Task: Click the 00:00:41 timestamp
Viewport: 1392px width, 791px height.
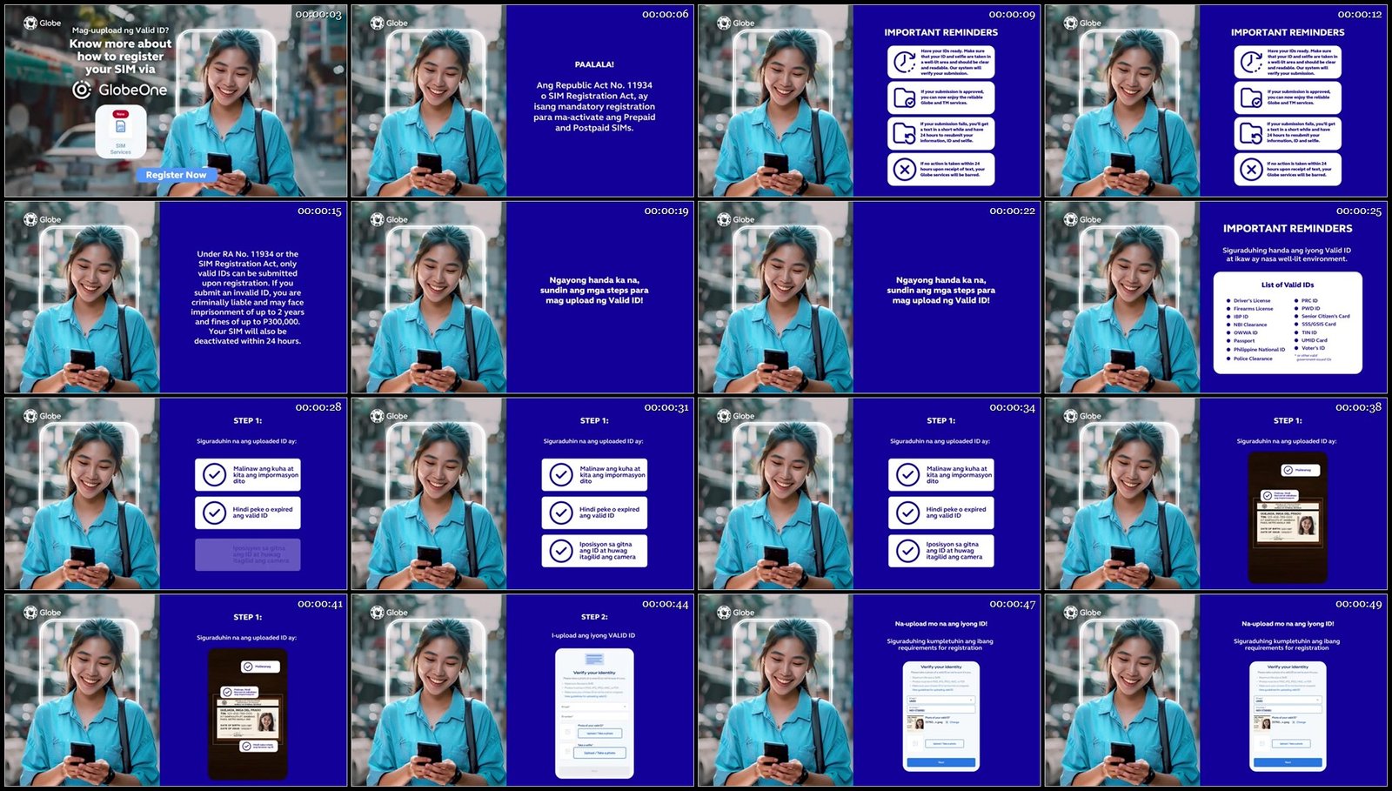Action: click(318, 605)
